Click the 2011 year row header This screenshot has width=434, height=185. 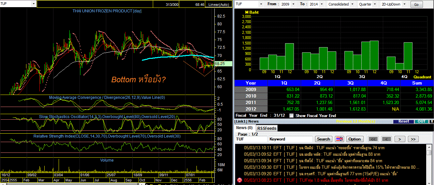pos(251,102)
